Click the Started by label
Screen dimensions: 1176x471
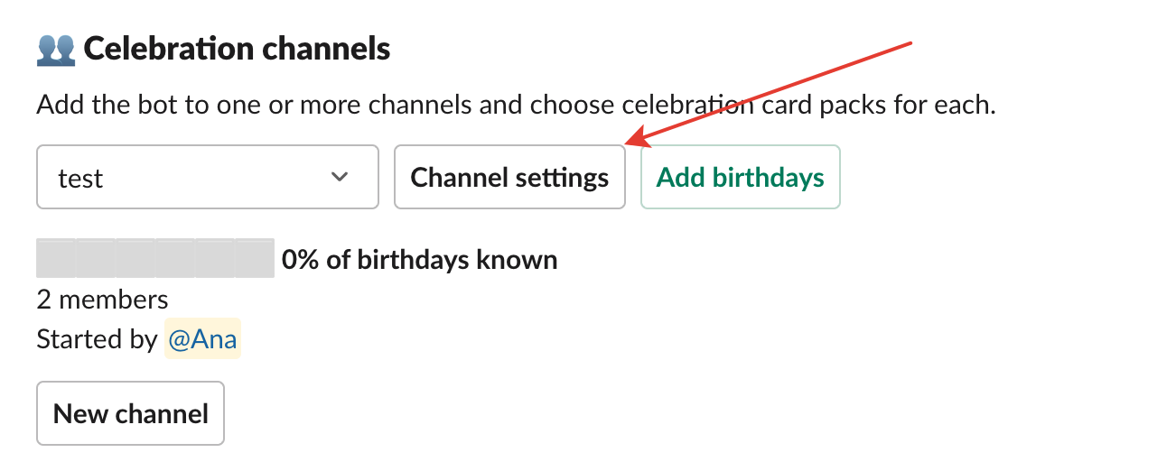click(97, 339)
